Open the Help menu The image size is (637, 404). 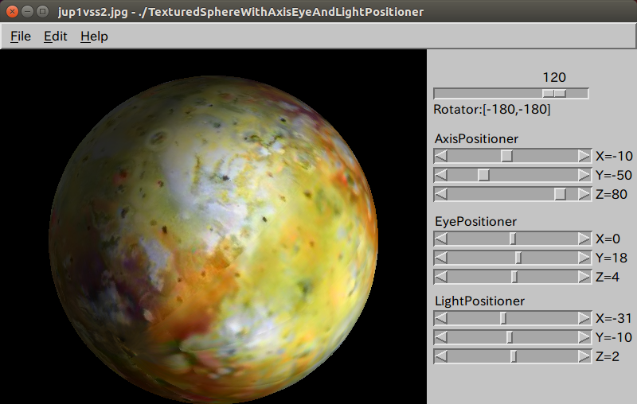click(x=94, y=37)
